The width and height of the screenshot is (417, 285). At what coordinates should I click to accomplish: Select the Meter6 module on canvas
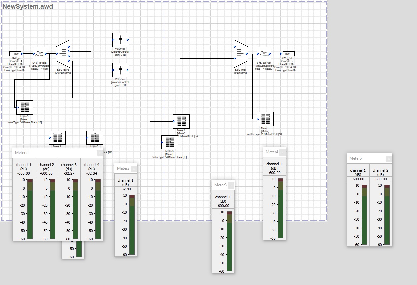[265, 119]
